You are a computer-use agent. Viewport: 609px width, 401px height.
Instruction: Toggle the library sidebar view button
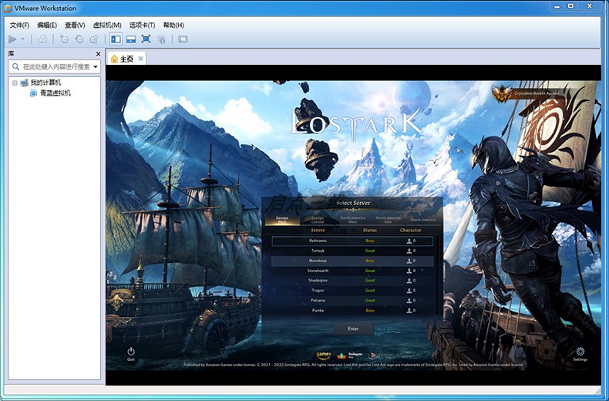(116, 39)
